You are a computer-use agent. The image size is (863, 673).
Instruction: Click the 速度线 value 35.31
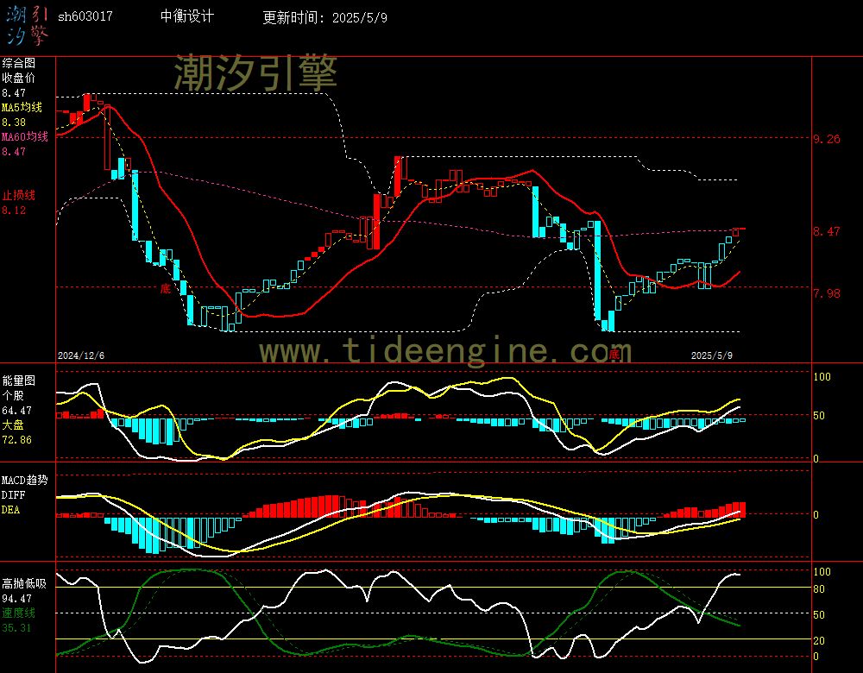coord(16,628)
